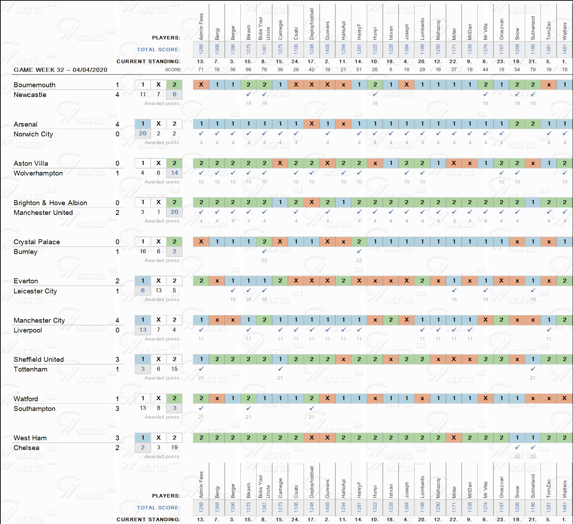Select the highlighted 20 tip count for Arsenal
The image size is (573, 524).
(143, 133)
